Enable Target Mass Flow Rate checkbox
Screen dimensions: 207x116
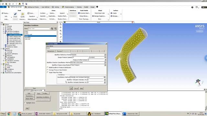(48, 72)
